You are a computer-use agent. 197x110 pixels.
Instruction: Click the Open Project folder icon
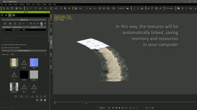8,8
